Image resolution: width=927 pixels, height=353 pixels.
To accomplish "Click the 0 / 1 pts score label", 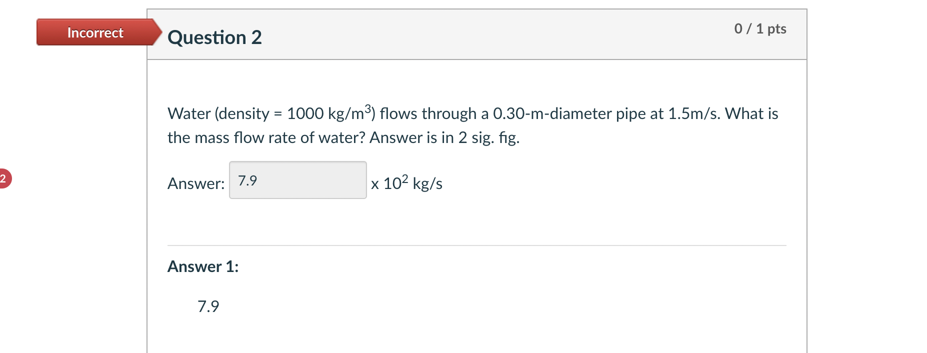I will 759,28.
